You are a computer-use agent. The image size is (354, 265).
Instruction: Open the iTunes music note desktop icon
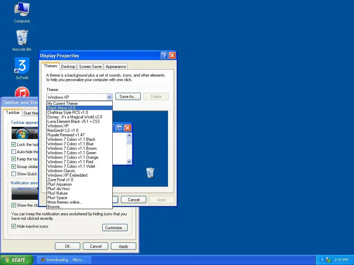coord(22,92)
